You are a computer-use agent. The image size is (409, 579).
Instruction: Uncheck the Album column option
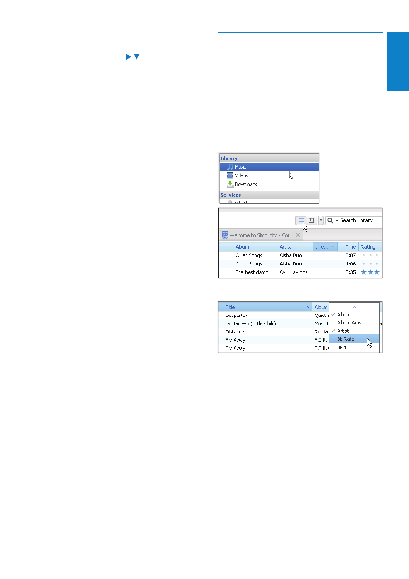pyautogui.click(x=343, y=315)
